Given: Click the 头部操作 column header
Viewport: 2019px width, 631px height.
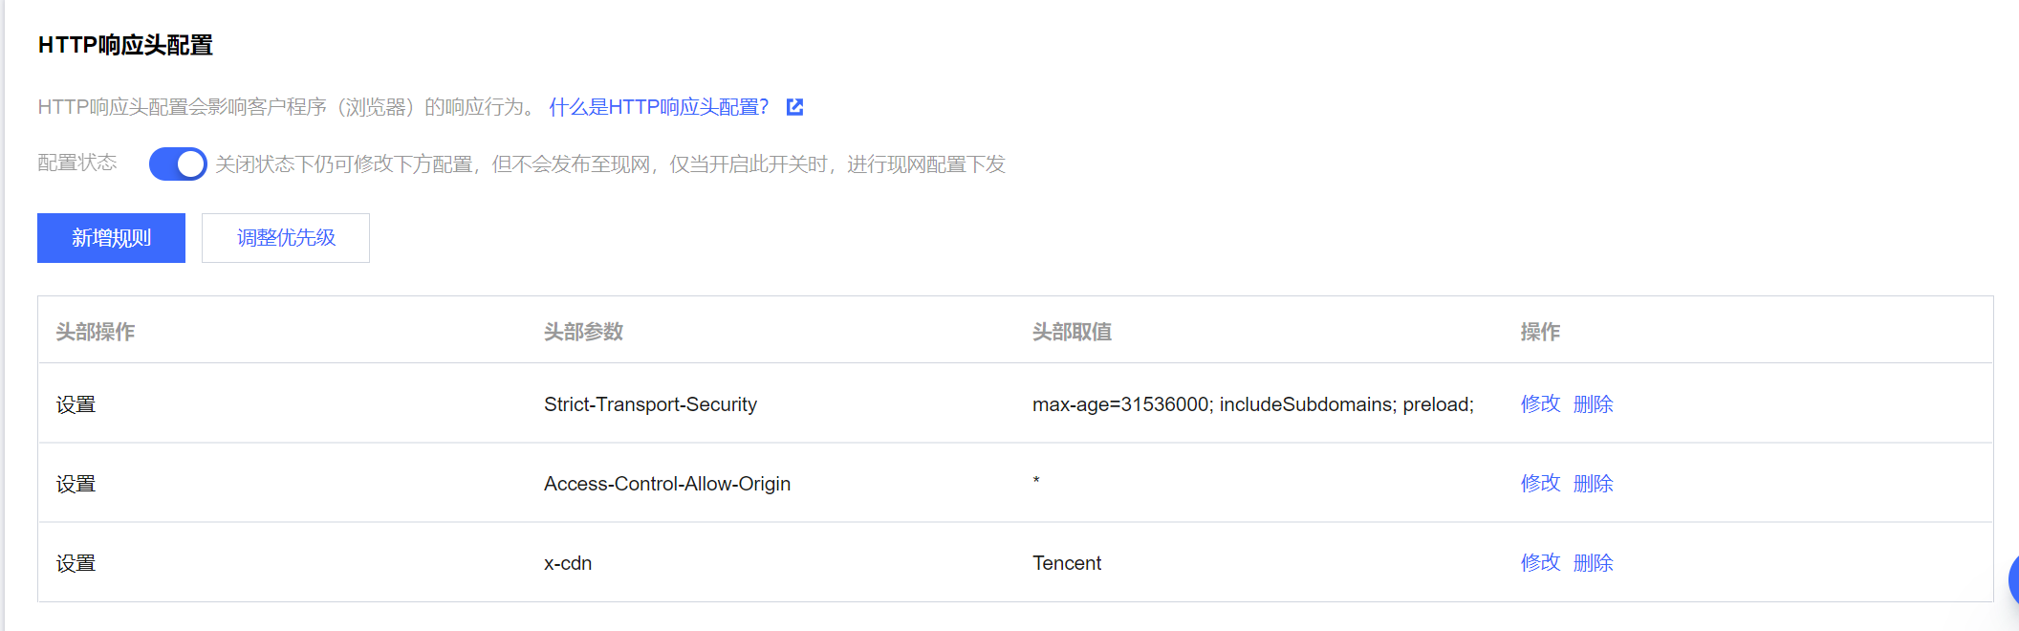Looking at the screenshot, I should [x=96, y=332].
